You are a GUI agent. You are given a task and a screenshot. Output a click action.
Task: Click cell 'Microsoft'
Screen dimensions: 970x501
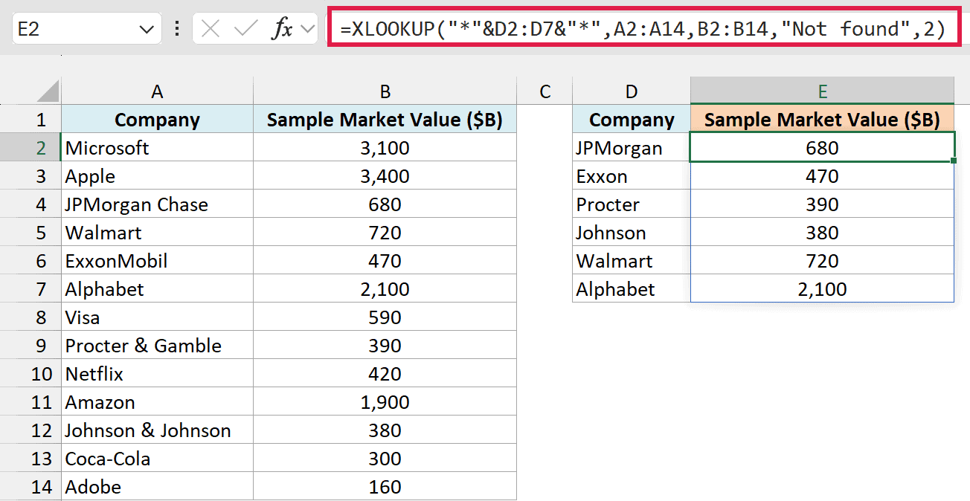pos(157,148)
